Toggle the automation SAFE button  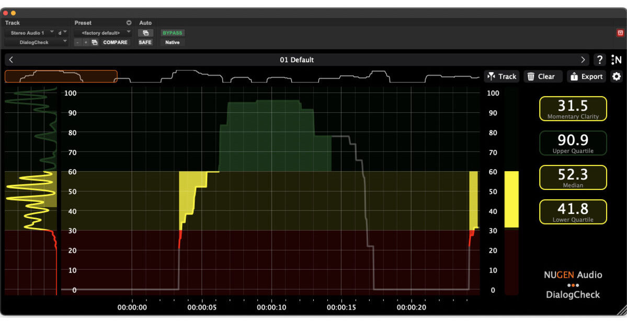tap(145, 42)
